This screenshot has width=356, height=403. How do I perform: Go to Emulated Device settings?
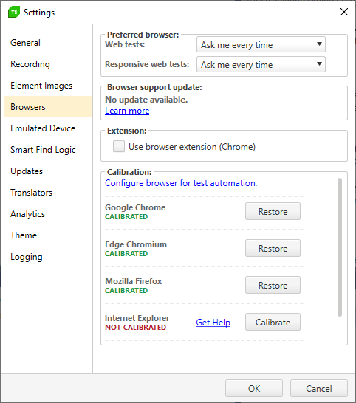48,128
